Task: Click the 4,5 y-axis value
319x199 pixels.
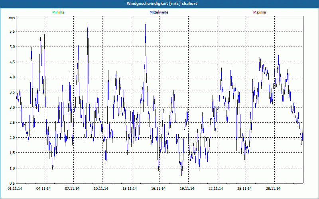Action: pyautogui.click(x=12, y=62)
